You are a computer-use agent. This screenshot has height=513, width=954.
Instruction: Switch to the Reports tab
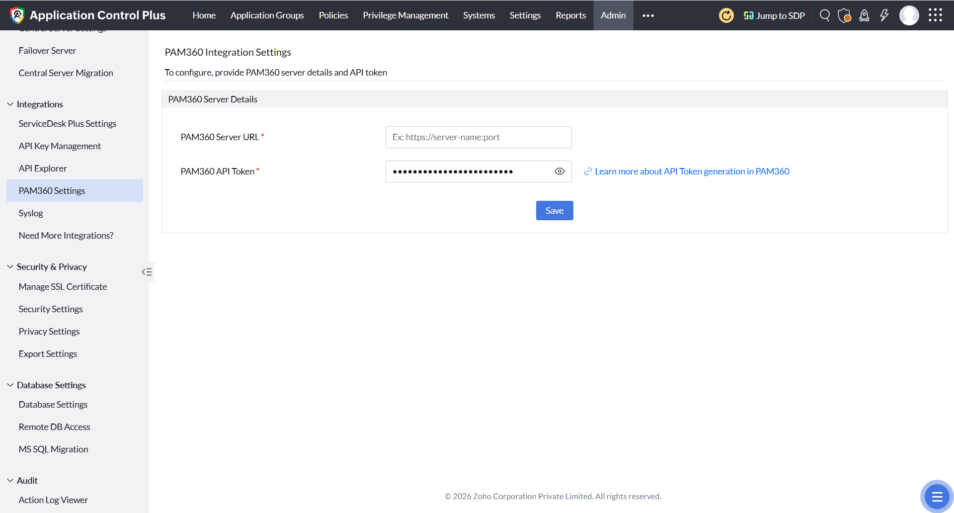(570, 15)
